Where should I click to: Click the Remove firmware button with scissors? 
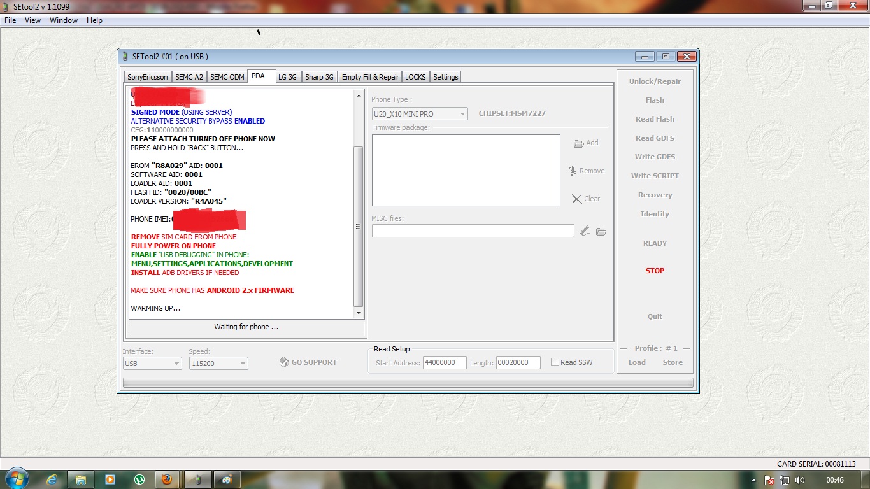[587, 171]
